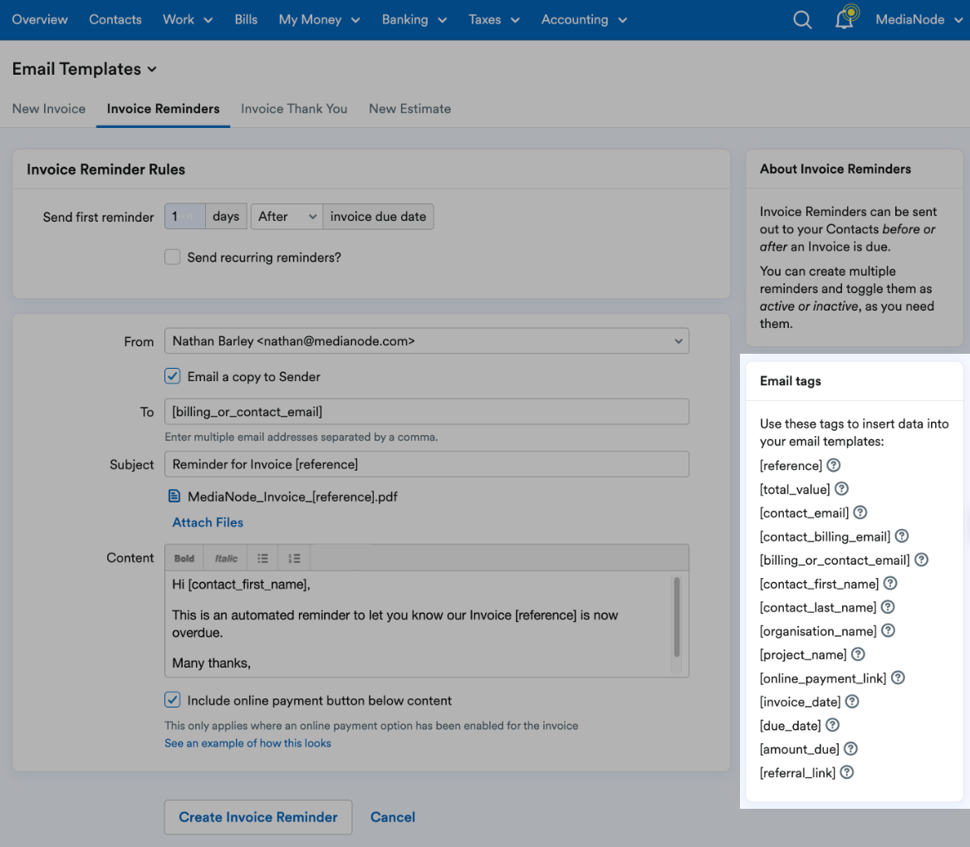Click the Create Invoice Reminder button
Viewport: 970px width, 847px height.
tap(257, 817)
